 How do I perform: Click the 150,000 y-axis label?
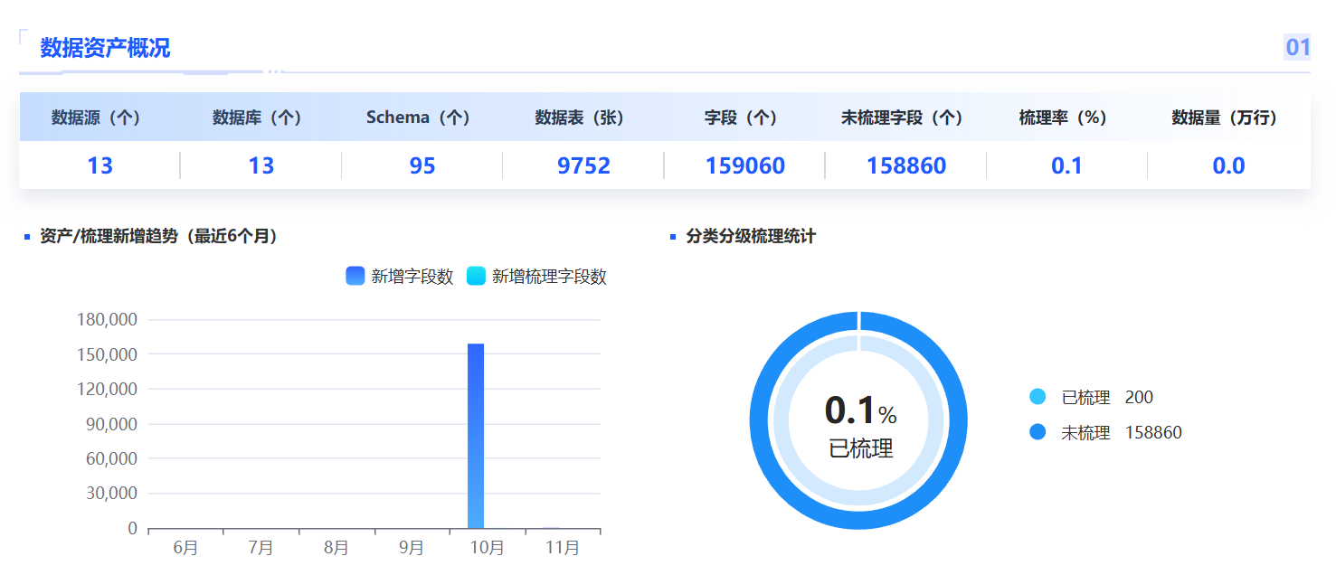point(109,354)
